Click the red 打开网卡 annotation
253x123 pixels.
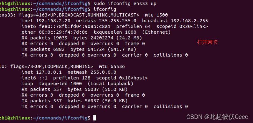pos(207,42)
